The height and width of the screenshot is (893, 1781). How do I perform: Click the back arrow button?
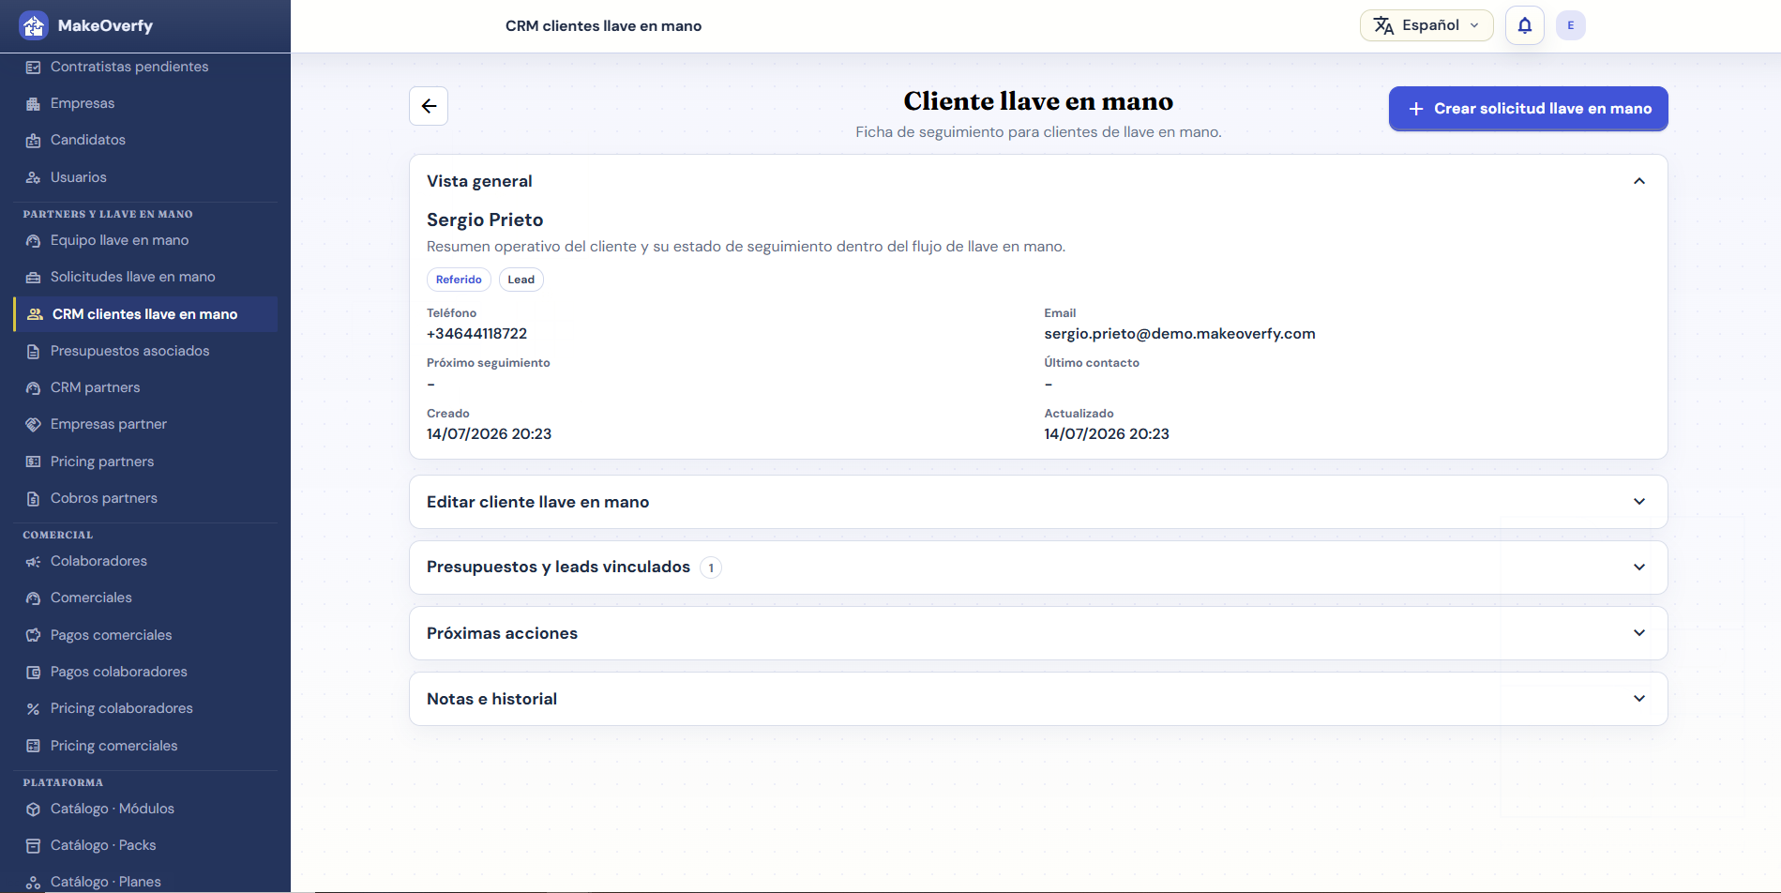pos(429,106)
